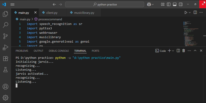Create a new terminal with plus
This screenshot has width=206, height=103.
pos(170,51)
